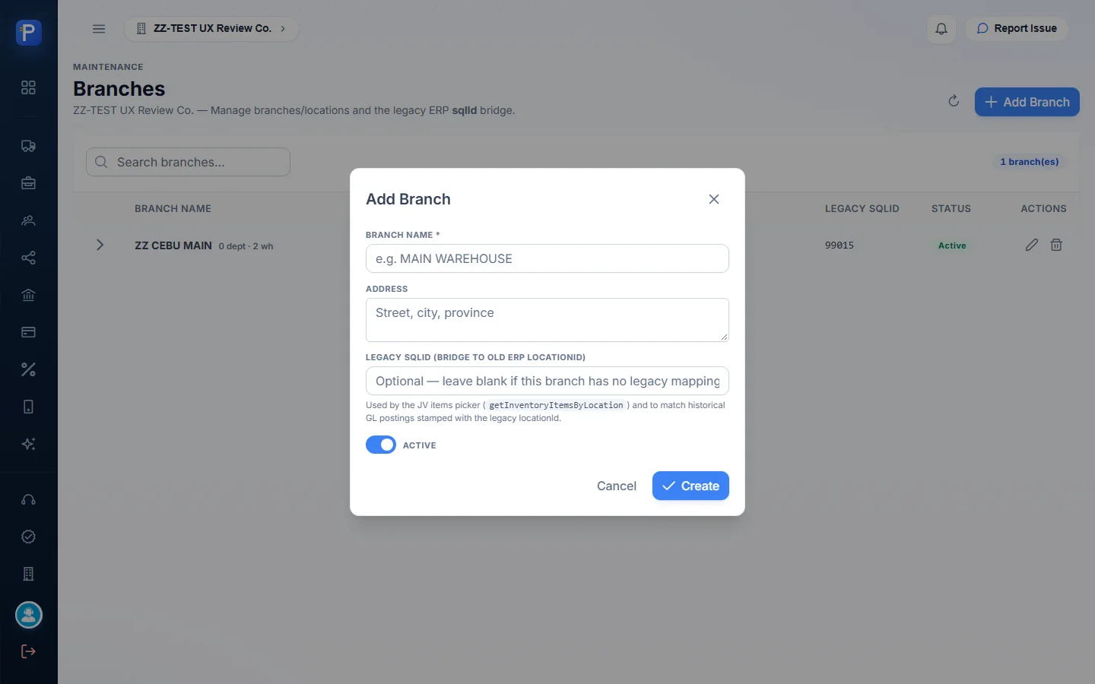1095x684 pixels.
Task: Click the 1 branch(es) count badge
Action: point(1030,162)
